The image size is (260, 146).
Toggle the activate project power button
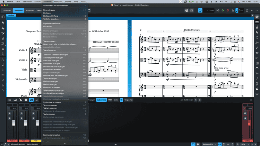click(200, 10)
